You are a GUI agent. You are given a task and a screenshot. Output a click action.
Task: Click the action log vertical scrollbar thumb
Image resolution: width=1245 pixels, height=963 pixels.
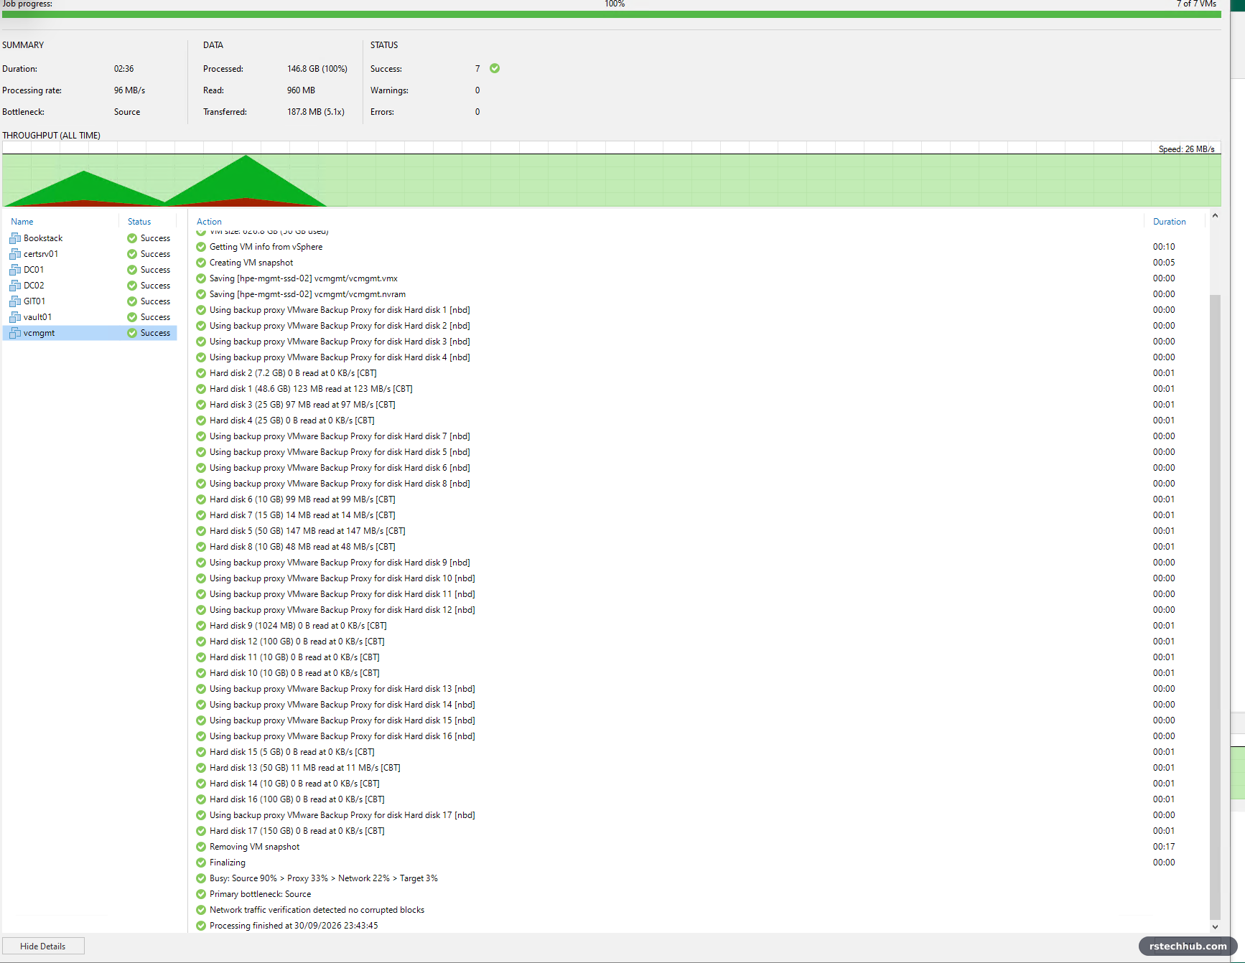pos(1215,606)
